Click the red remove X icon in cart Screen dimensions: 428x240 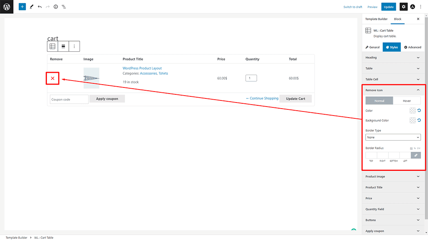(53, 78)
